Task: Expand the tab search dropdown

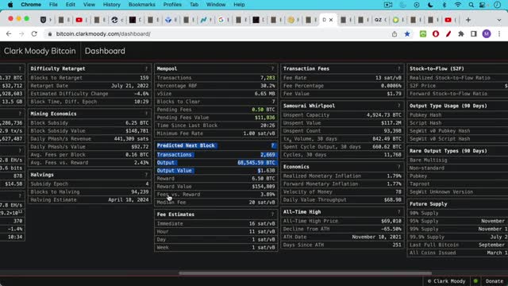Action: (499, 20)
